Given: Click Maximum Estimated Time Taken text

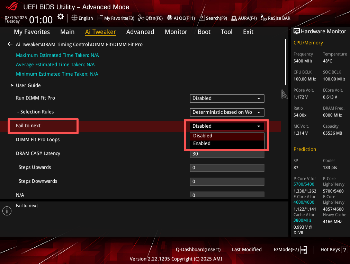Looking at the screenshot, I should pos(57,55).
